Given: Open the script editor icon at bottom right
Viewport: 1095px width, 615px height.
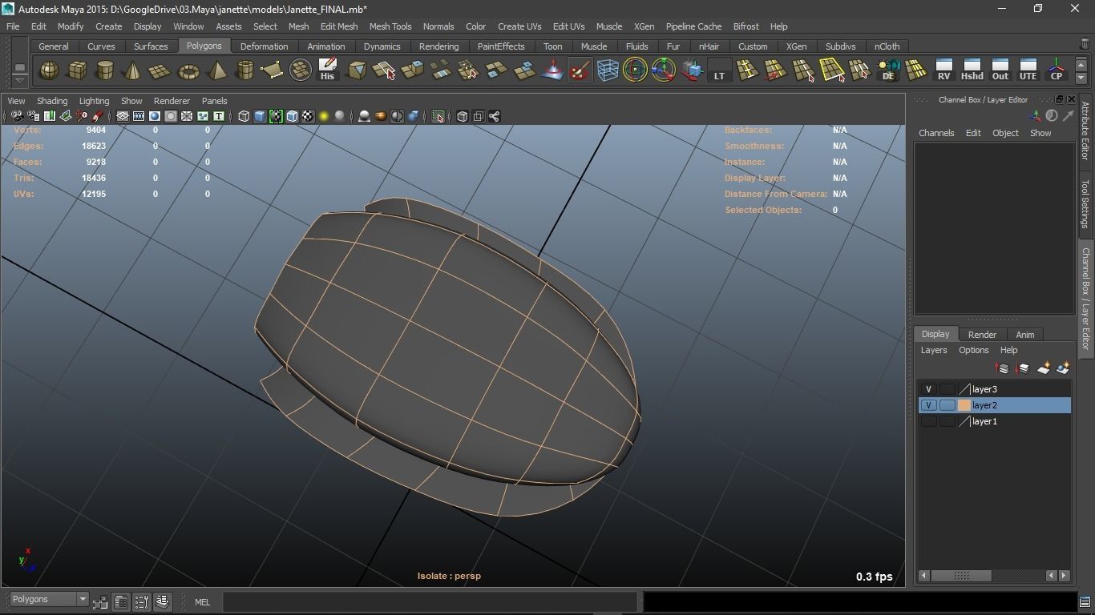Looking at the screenshot, I should click(x=1085, y=602).
